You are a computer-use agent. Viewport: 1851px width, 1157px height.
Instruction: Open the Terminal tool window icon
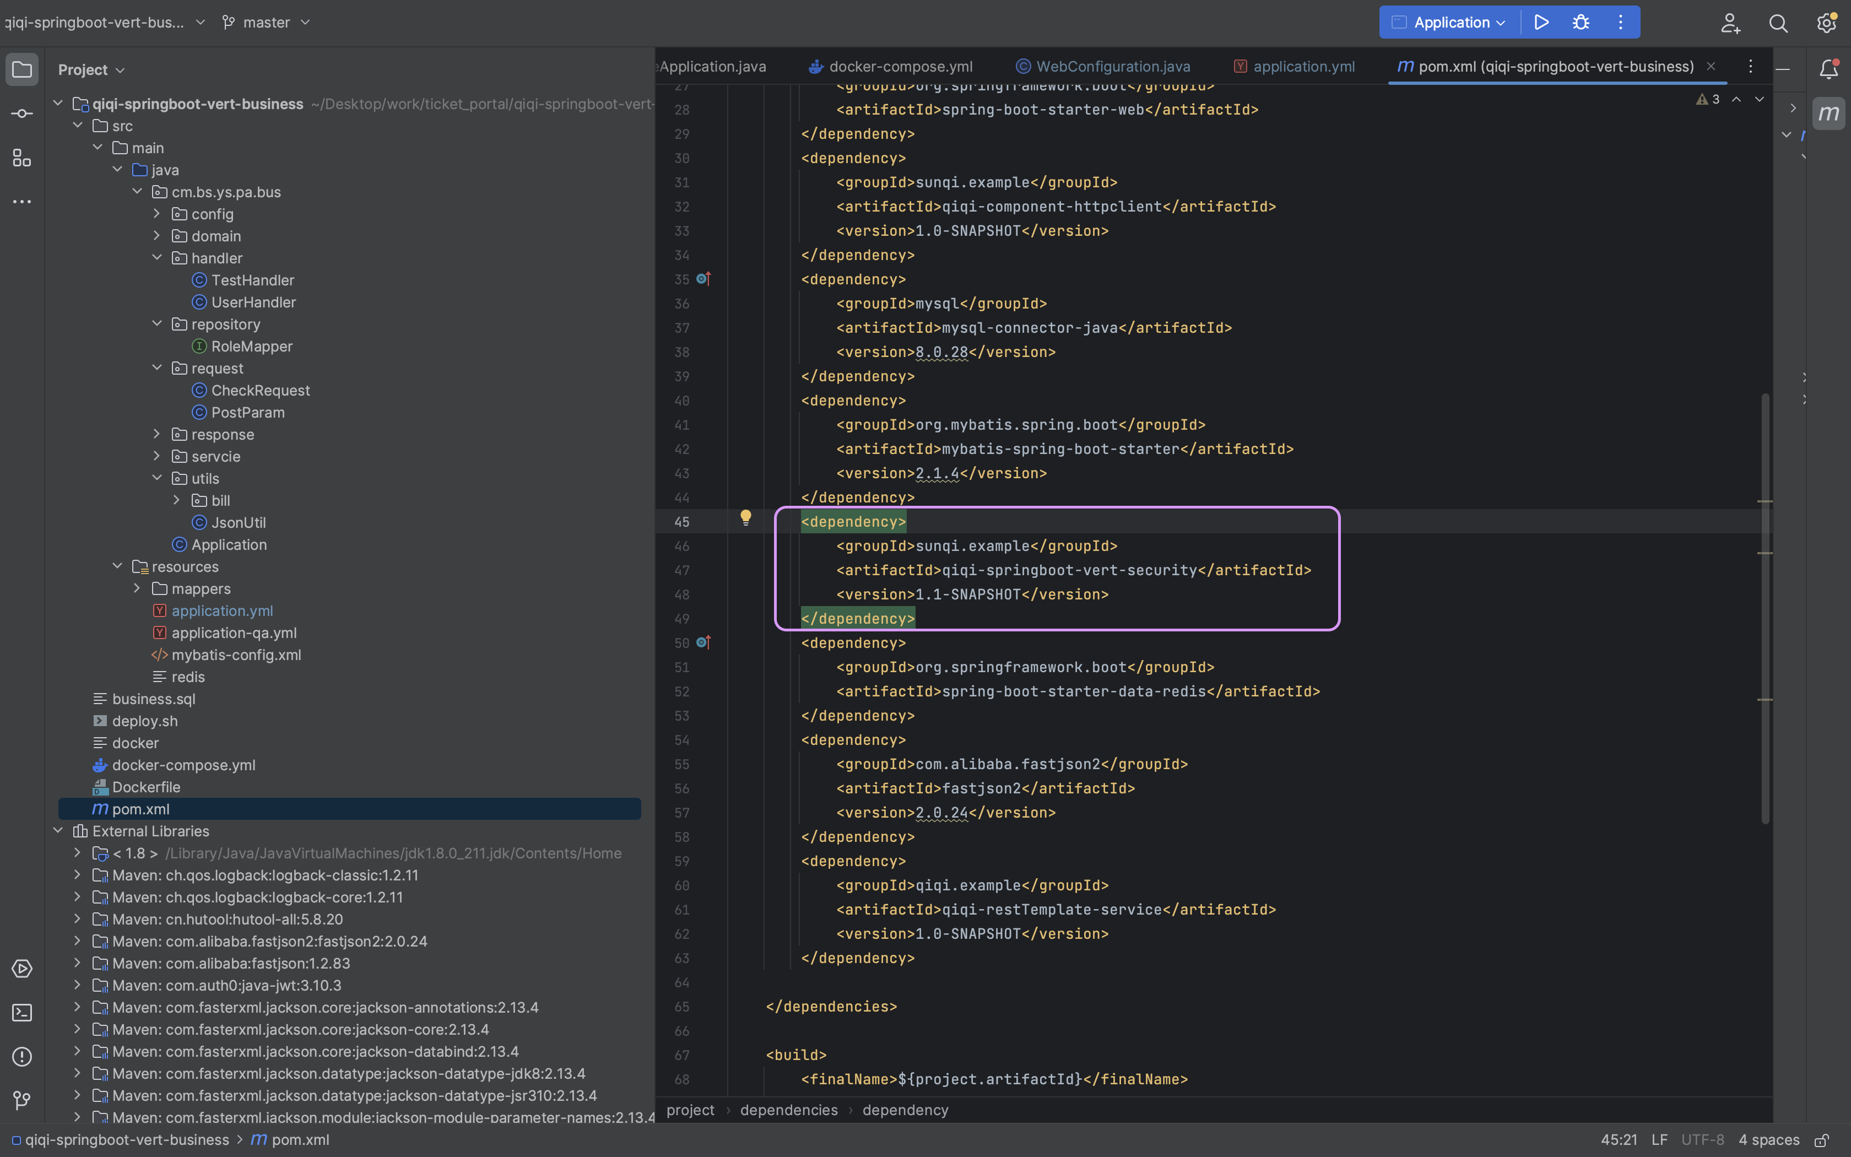pyautogui.click(x=22, y=1013)
